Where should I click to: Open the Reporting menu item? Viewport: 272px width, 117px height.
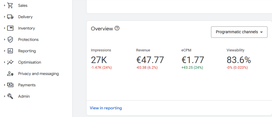(x=27, y=51)
